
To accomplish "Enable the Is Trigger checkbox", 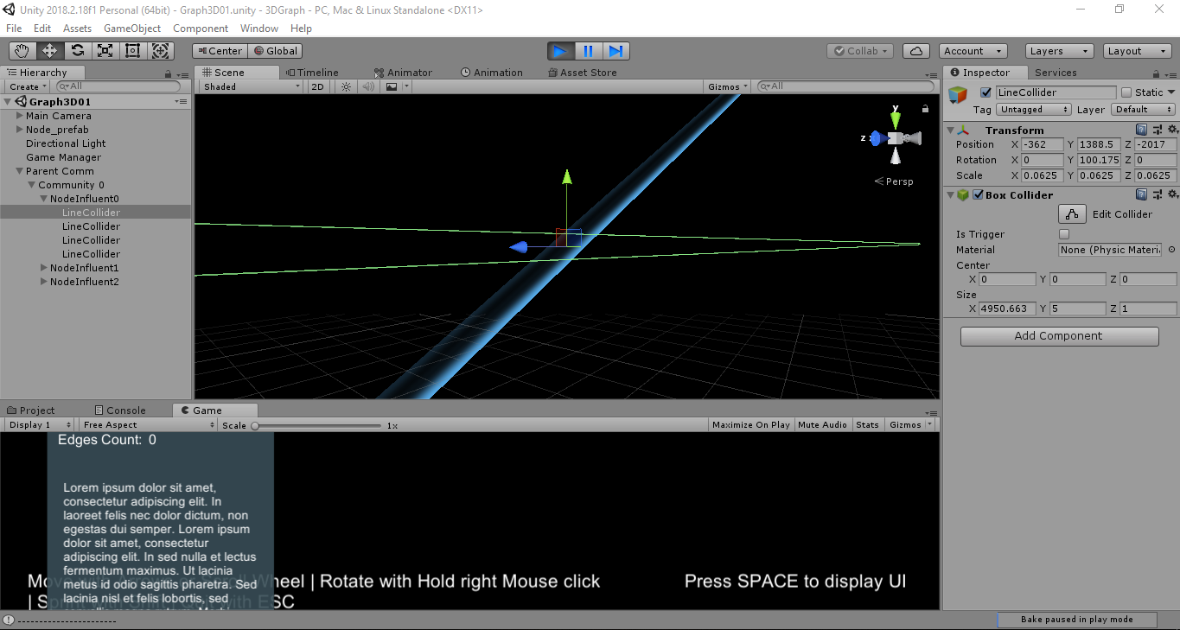I will 1064,234.
